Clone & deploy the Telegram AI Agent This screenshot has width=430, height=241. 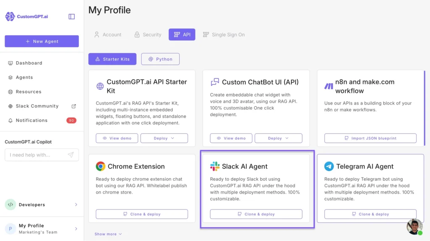(x=370, y=214)
